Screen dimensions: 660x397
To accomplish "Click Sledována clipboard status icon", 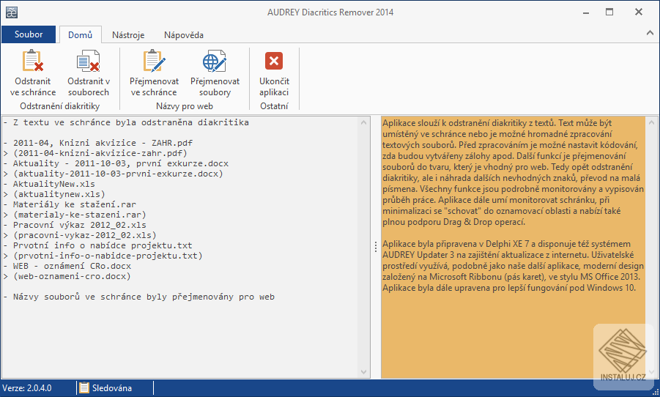I will click(x=84, y=387).
